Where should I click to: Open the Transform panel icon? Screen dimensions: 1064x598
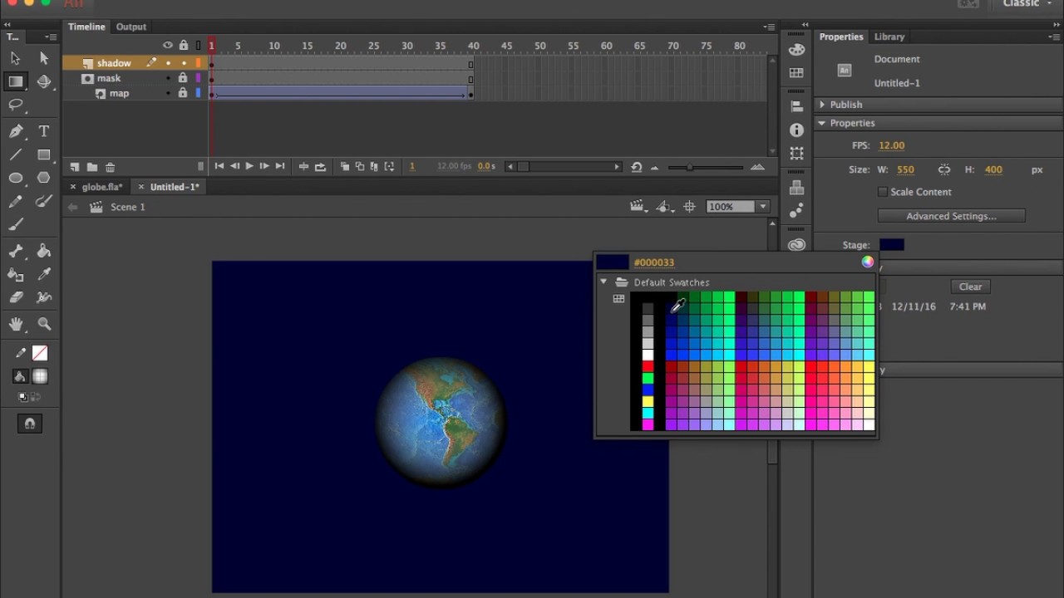(796, 154)
